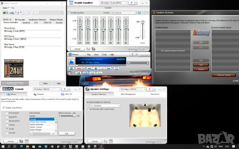The image size is (239, 149).
Task: Click the speaker icon beside Default in Graphic Equalizer
Action: 93,49
